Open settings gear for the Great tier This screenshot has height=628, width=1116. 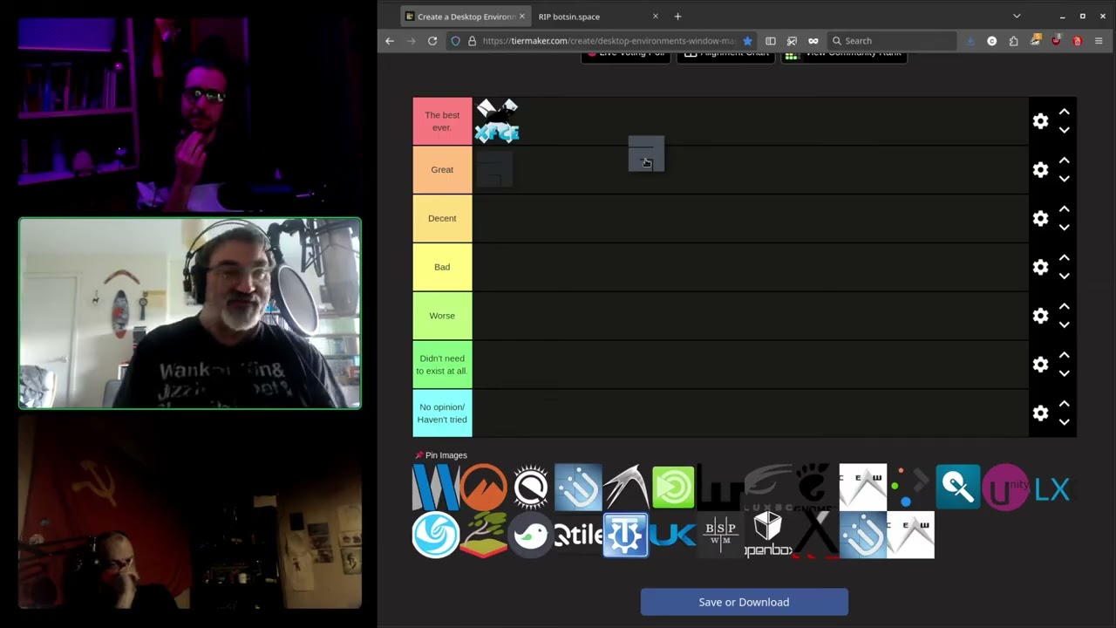(1040, 170)
